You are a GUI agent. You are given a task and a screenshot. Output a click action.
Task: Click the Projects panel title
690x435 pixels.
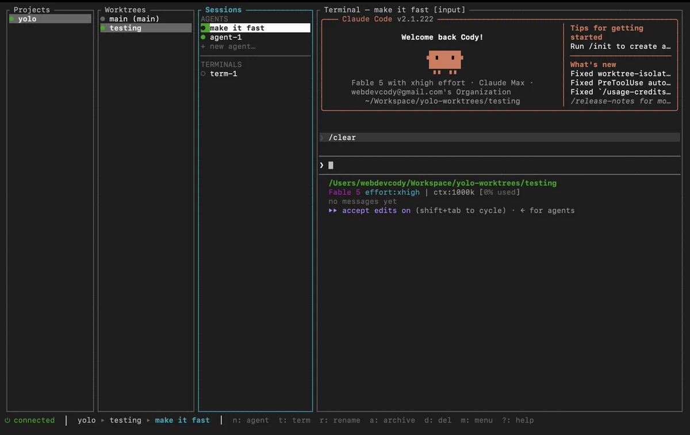tap(32, 10)
